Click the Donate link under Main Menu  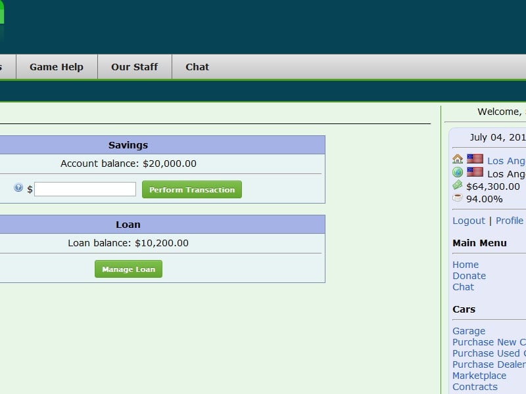(x=469, y=276)
